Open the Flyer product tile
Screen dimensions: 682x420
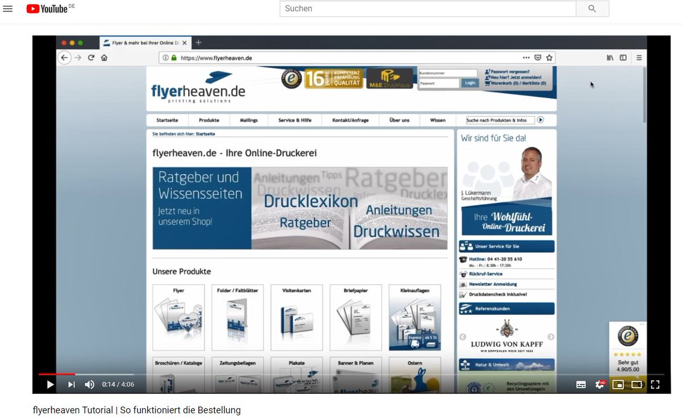coord(178,318)
